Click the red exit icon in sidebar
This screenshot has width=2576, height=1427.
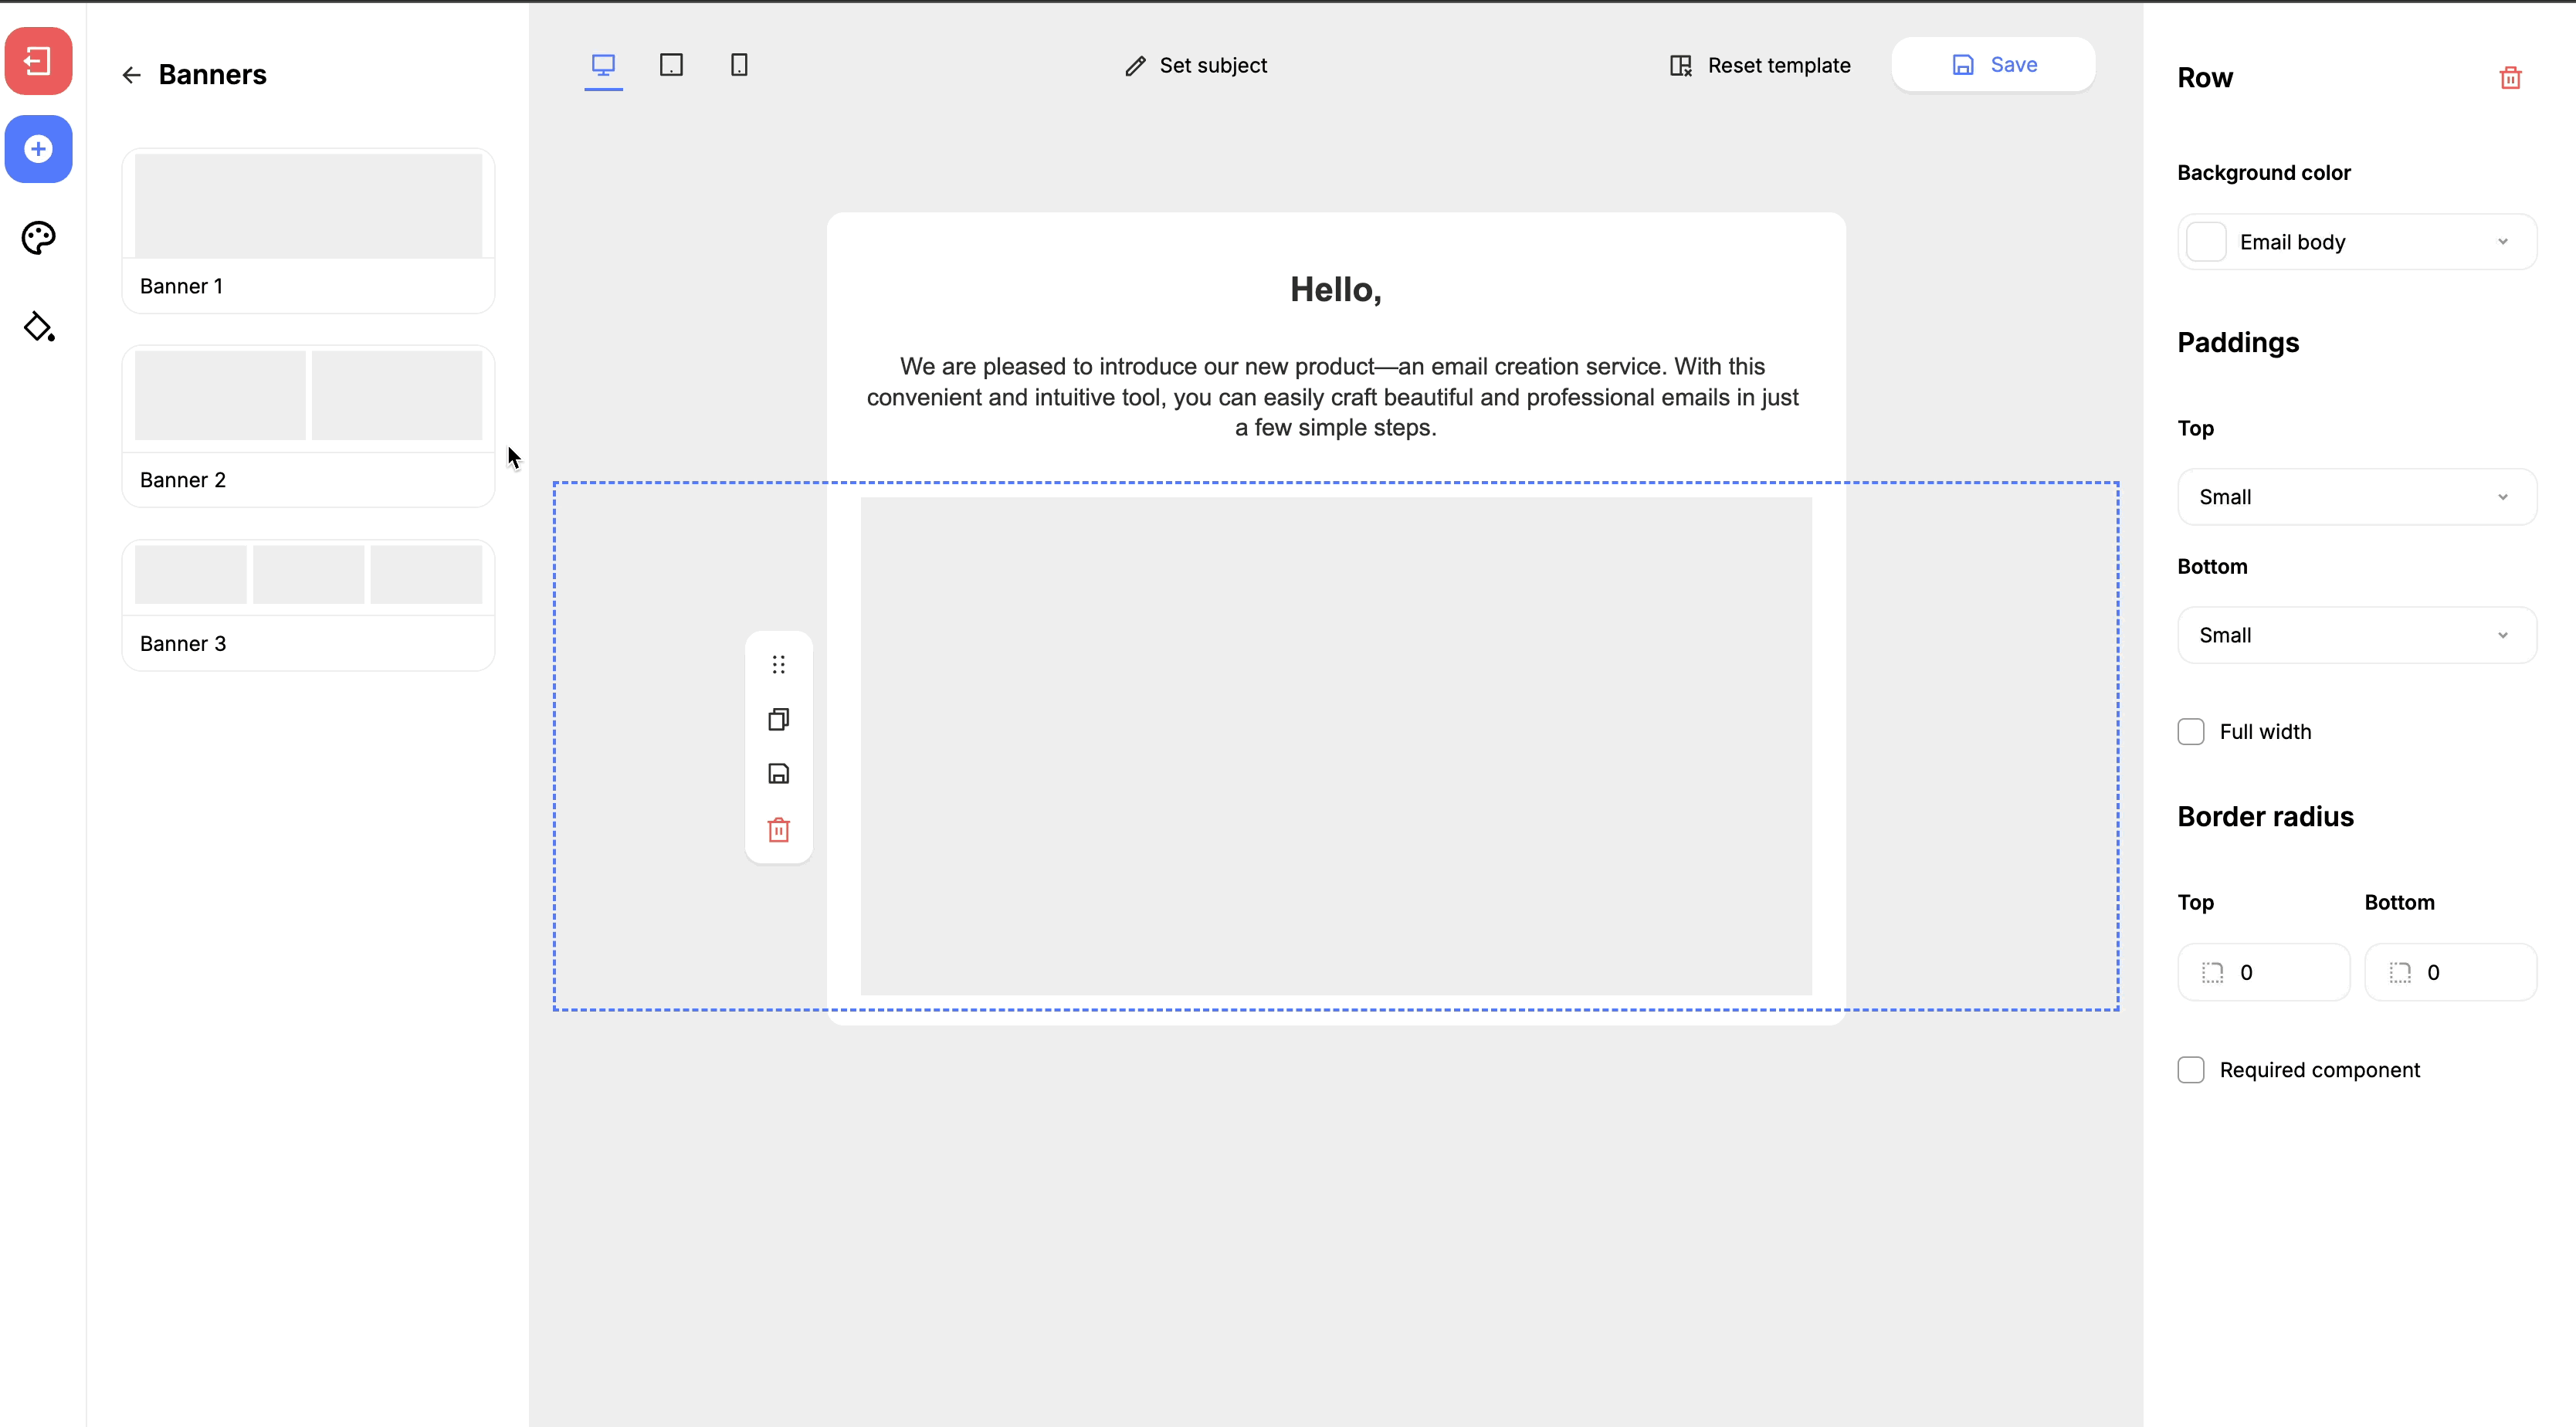pos(38,61)
